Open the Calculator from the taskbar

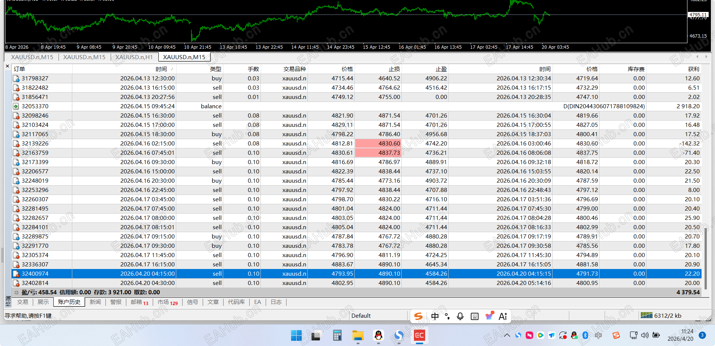(x=337, y=336)
